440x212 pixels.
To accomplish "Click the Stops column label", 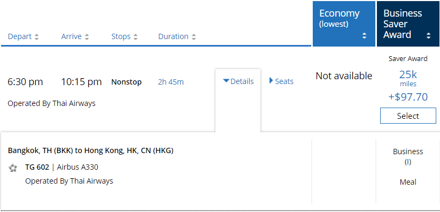I will tap(121, 36).
